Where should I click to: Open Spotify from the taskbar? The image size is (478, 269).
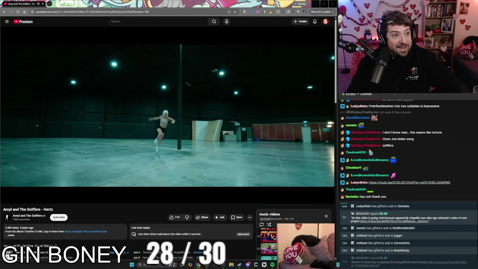coord(272,265)
